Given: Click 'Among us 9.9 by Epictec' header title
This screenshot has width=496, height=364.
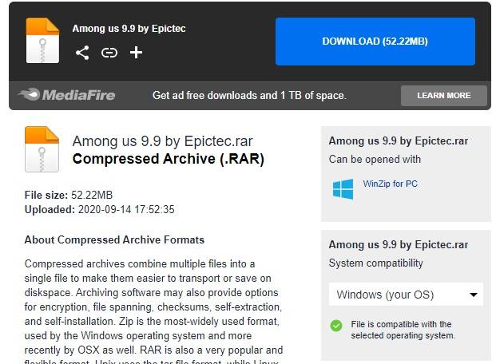Looking at the screenshot, I should tap(129, 29).
